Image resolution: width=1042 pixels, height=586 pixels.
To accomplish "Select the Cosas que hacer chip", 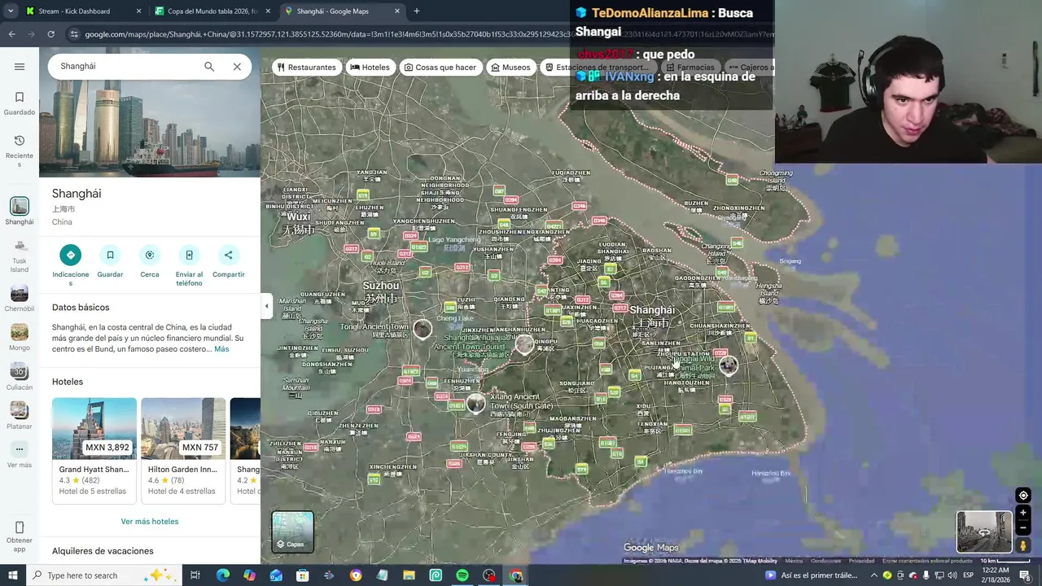I will point(440,68).
